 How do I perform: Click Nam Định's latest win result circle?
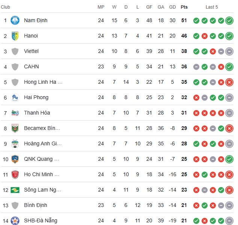(229, 21)
